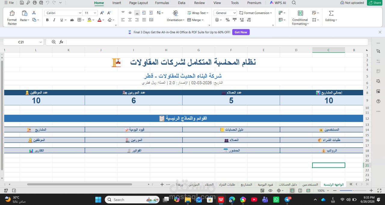This screenshot has height=205, width=385.
Task: Dismiss the promo banner with X
Action: pyautogui.click(x=380, y=32)
